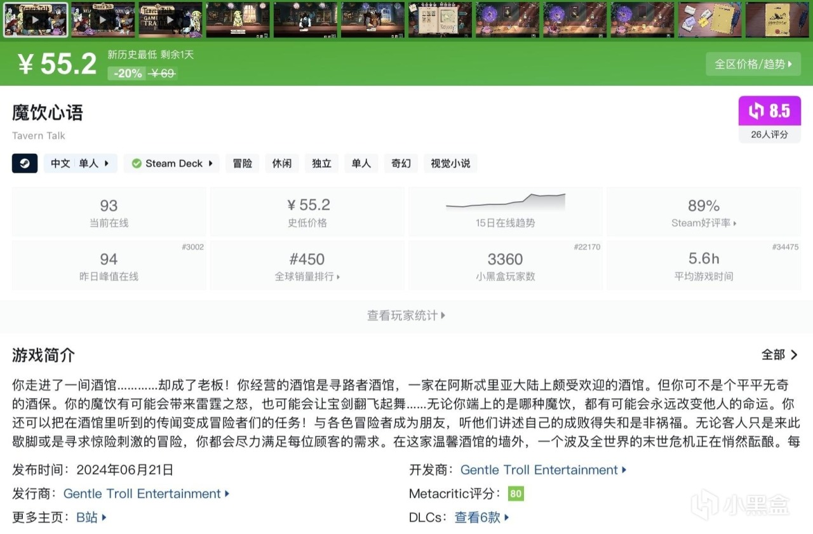The image size is (813, 534).
Task: Click the Steam platform icon
Action: click(x=25, y=163)
